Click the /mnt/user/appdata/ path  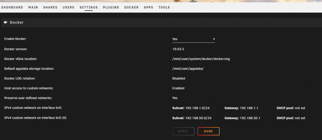pos(188,69)
